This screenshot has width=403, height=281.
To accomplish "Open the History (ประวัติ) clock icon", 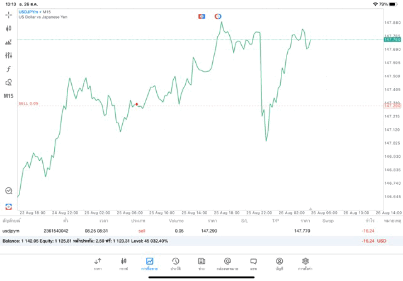I will click(175, 263).
